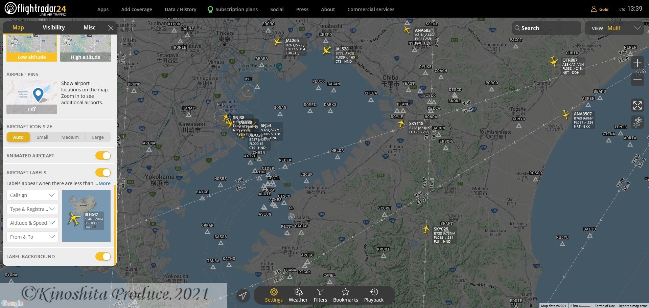
Task: Zoom out of the map
Action: pos(638,80)
